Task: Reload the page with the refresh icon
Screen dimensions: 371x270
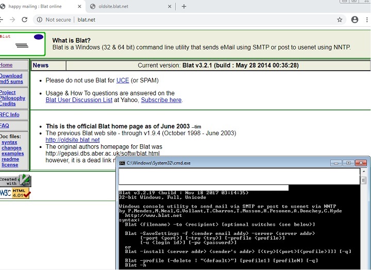Action: 25,20
